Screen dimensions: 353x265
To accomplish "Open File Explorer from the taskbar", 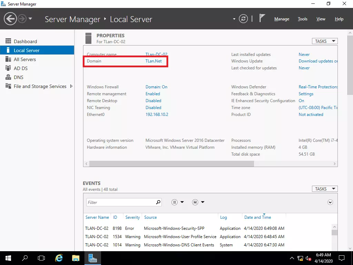I will pyautogui.click(x=75, y=258).
